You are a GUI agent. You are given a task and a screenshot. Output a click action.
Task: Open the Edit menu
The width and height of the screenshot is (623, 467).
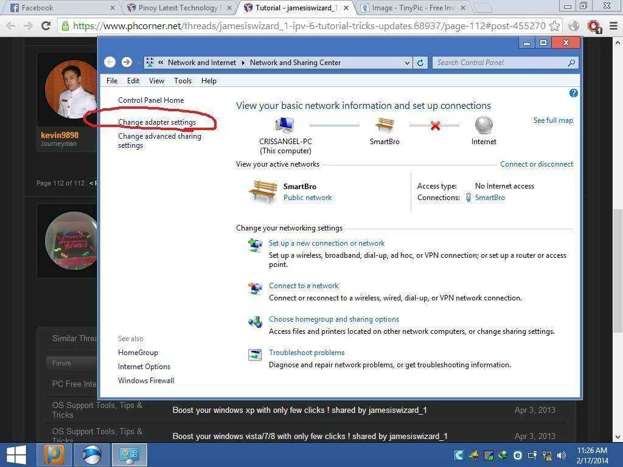point(133,81)
